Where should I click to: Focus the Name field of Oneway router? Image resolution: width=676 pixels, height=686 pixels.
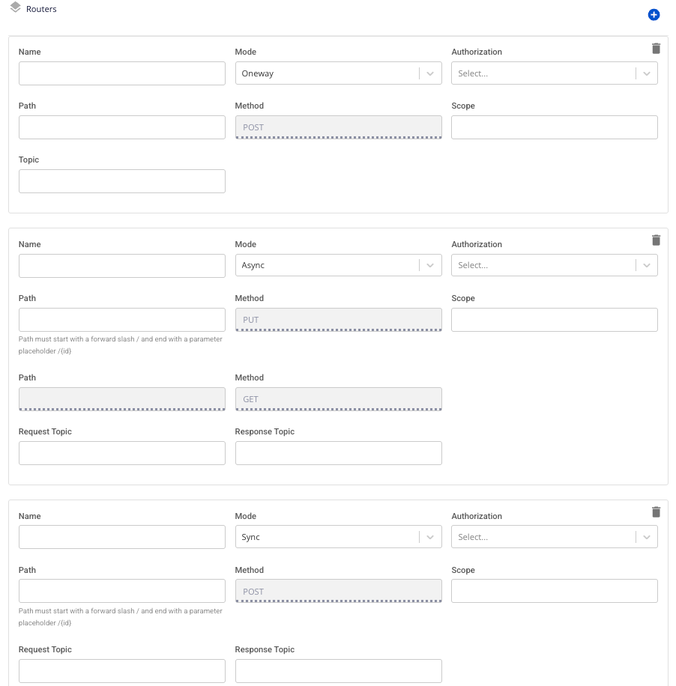[x=121, y=73]
